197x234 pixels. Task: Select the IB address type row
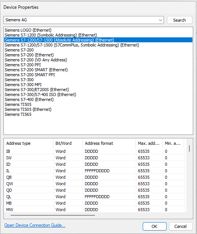(95, 151)
